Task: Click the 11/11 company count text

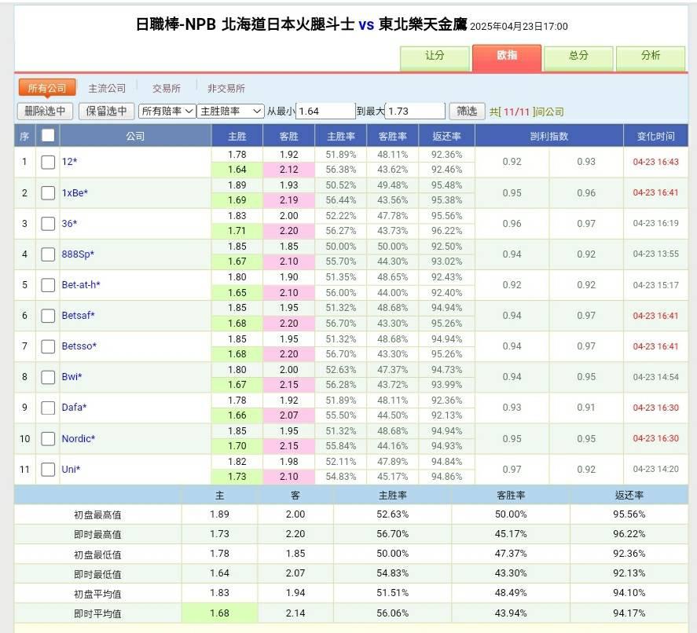Action: coord(516,112)
